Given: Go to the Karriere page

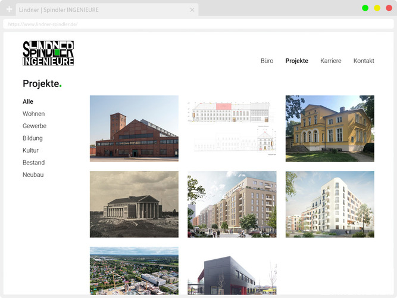Looking at the screenshot, I should (x=330, y=61).
